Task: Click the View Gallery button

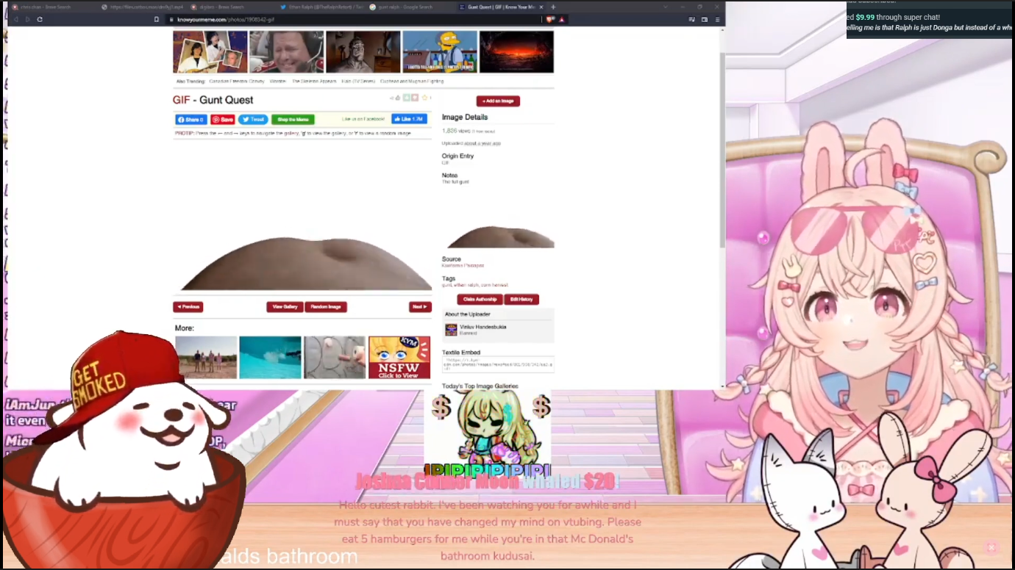Action: click(285, 307)
